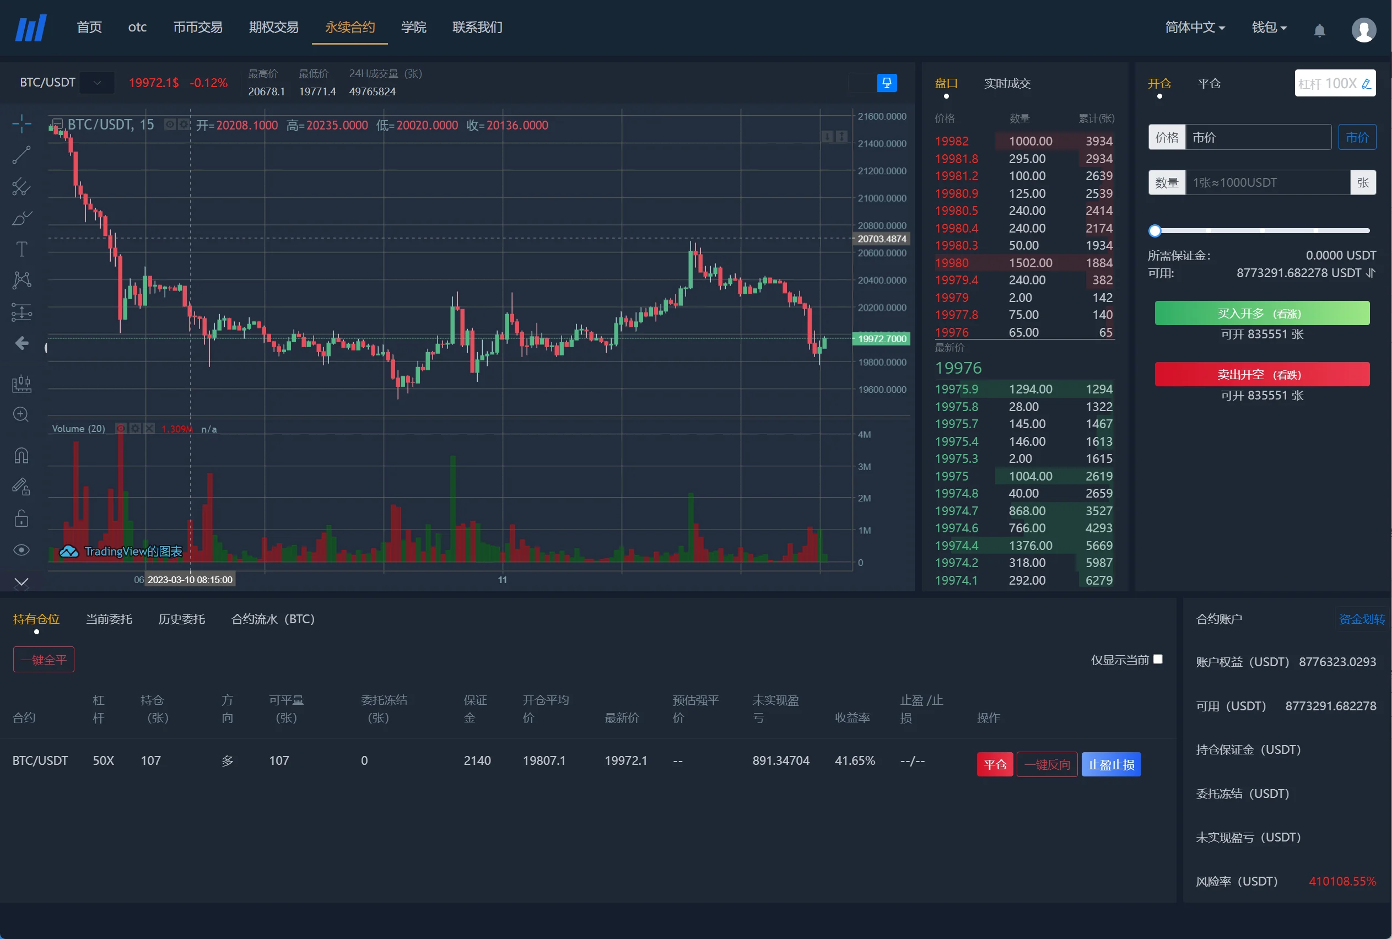This screenshot has height=939, width=1392.
Task: Switch to the 实时成交 tab
Action: (1007, 84)
